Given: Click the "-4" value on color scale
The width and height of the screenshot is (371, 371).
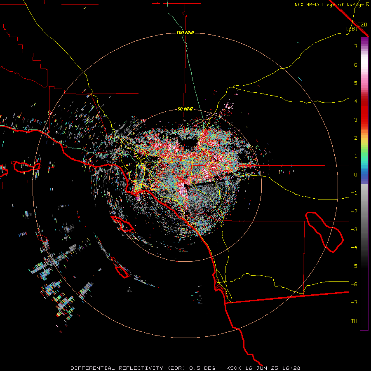Looking at the screenshot, I should (354, 248).
